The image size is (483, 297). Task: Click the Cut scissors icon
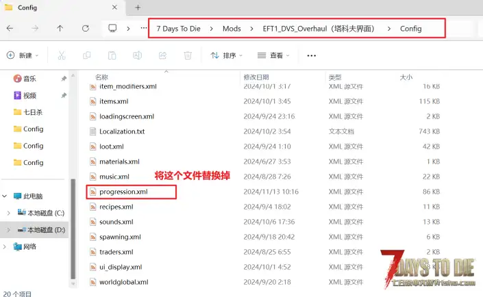tap(62, 55)
